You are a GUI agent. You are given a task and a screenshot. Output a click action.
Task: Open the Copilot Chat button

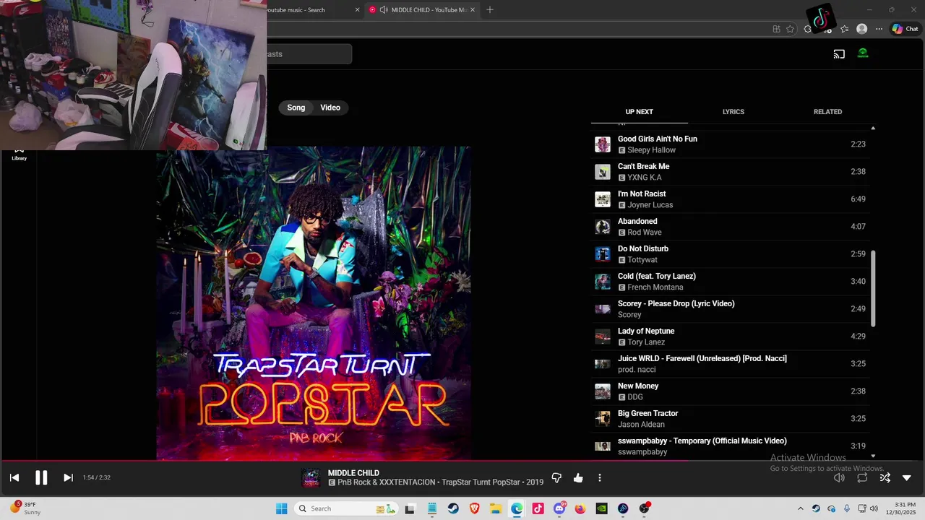click(905, 29)
